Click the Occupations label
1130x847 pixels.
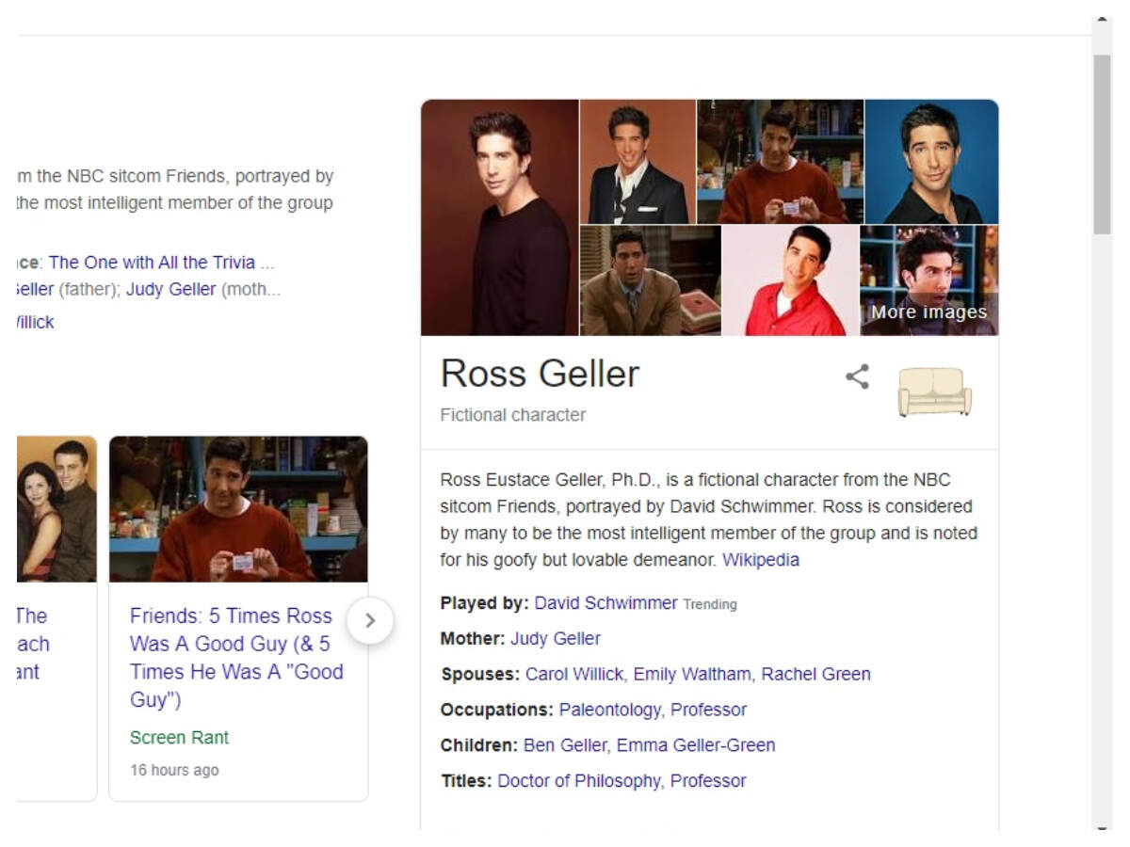point(497,711)
